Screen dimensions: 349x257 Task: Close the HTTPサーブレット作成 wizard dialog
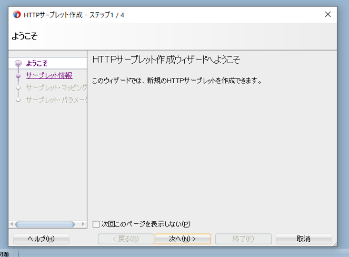328,15
